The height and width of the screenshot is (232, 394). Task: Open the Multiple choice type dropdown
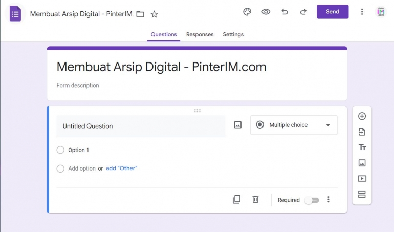coord(294,125)
